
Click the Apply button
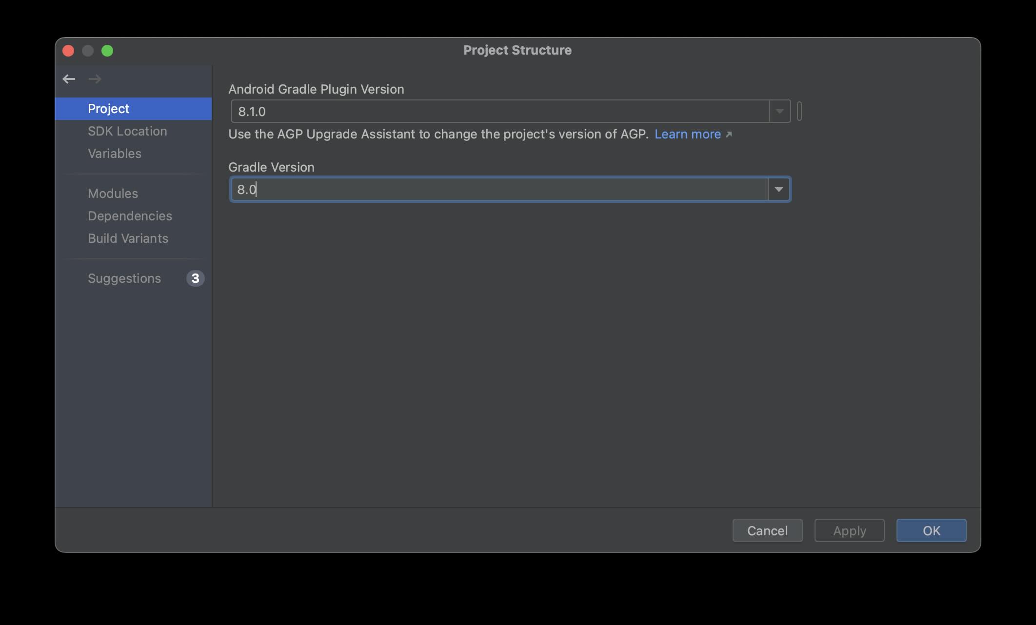point(849,530)
